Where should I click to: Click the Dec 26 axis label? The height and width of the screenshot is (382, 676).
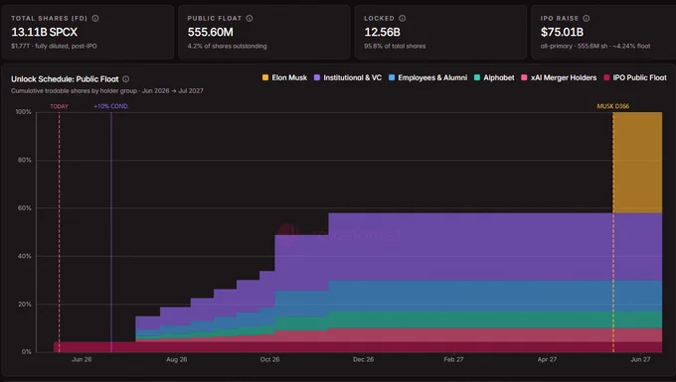pos(364,359)
